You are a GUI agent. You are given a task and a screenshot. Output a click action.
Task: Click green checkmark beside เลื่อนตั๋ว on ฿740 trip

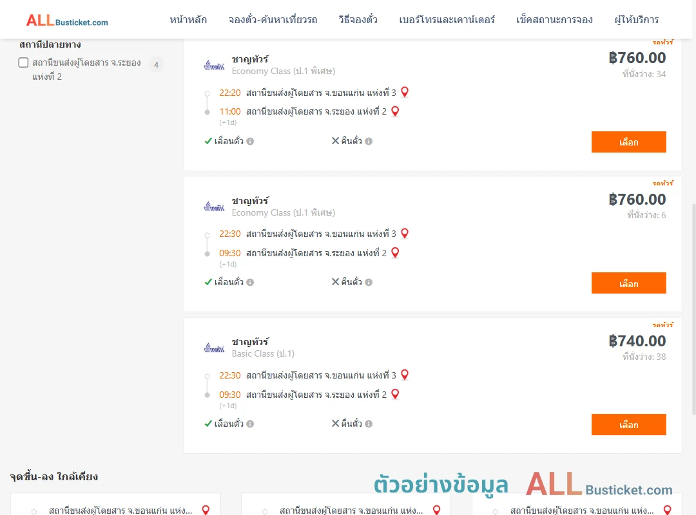[208, 423]
